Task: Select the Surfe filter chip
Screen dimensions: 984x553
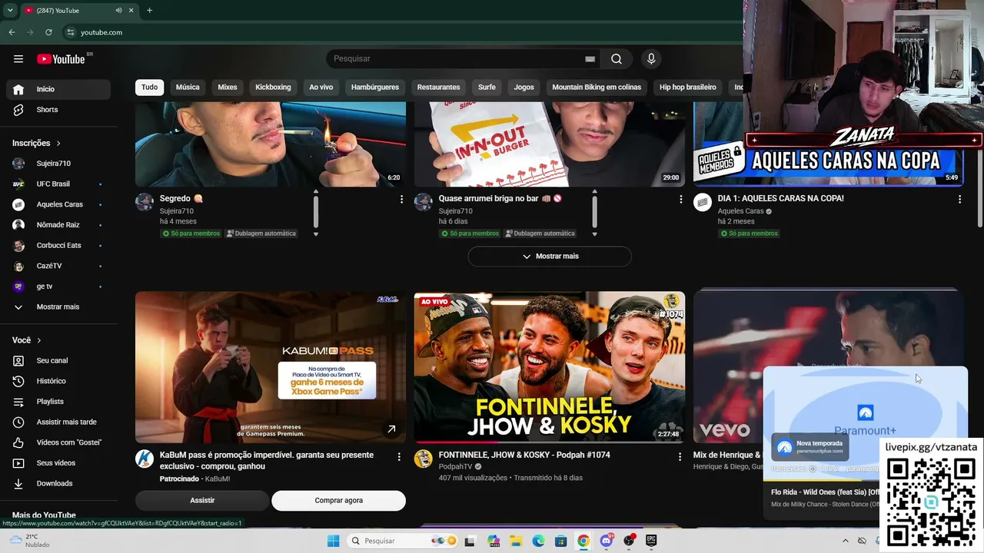Action: 487,88
